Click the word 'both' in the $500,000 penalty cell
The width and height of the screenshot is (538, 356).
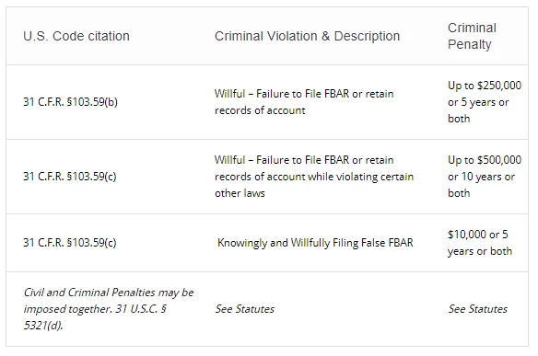click(459, 193)
